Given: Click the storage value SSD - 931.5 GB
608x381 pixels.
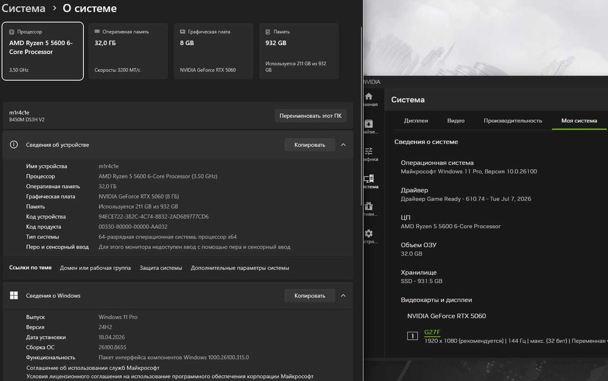Looking at the screenshot, I should coord(421,281).
